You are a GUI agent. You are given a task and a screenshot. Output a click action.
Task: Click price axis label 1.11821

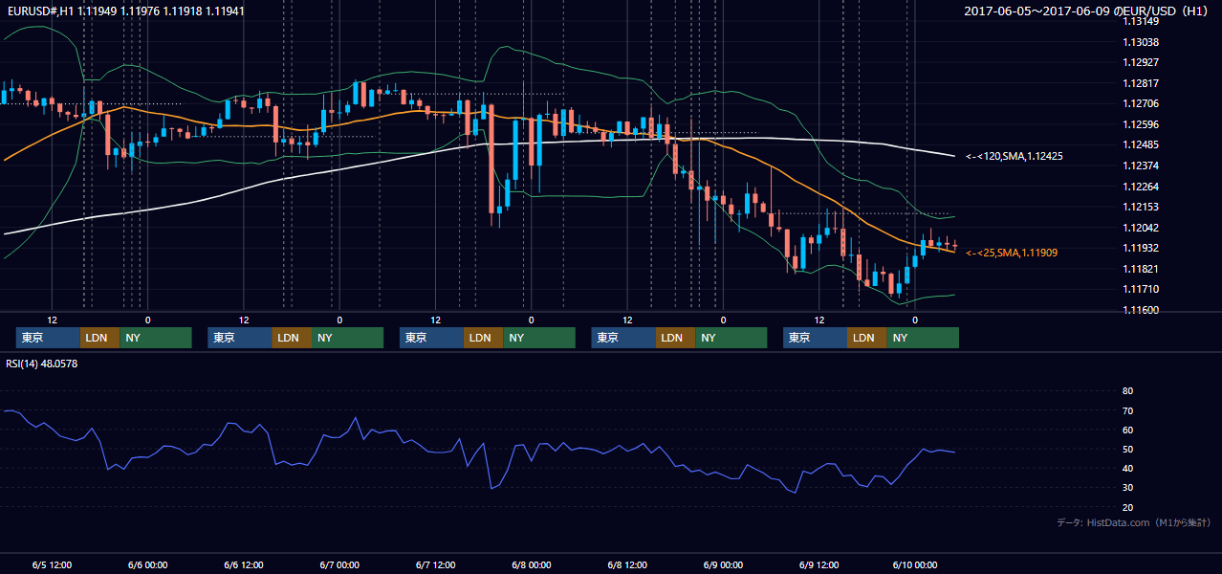click(1141, 269)
